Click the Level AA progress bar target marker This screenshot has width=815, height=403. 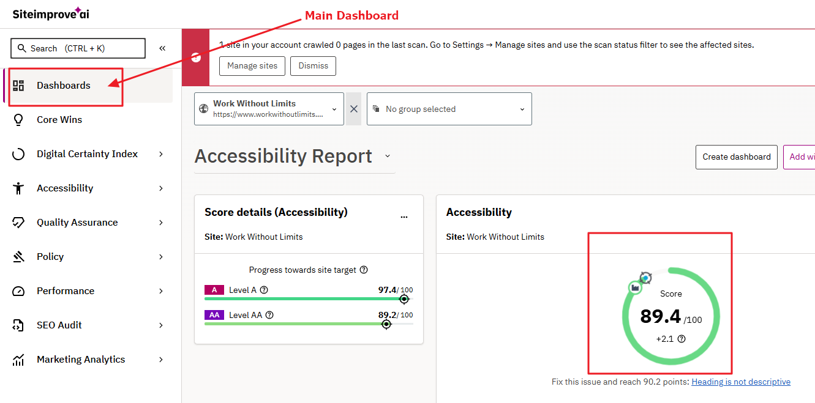click(x=386, y=324)
